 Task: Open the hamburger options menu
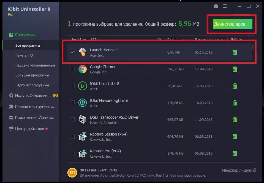(225, 6)
